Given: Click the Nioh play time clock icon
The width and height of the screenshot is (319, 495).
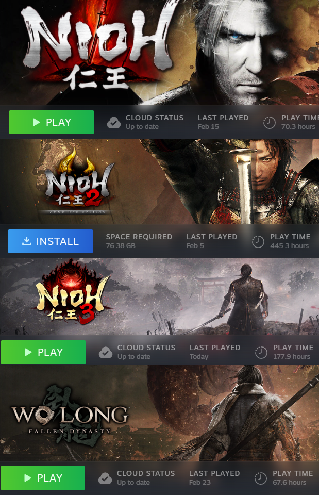Looking at the screenshot, I should [269, 123].
